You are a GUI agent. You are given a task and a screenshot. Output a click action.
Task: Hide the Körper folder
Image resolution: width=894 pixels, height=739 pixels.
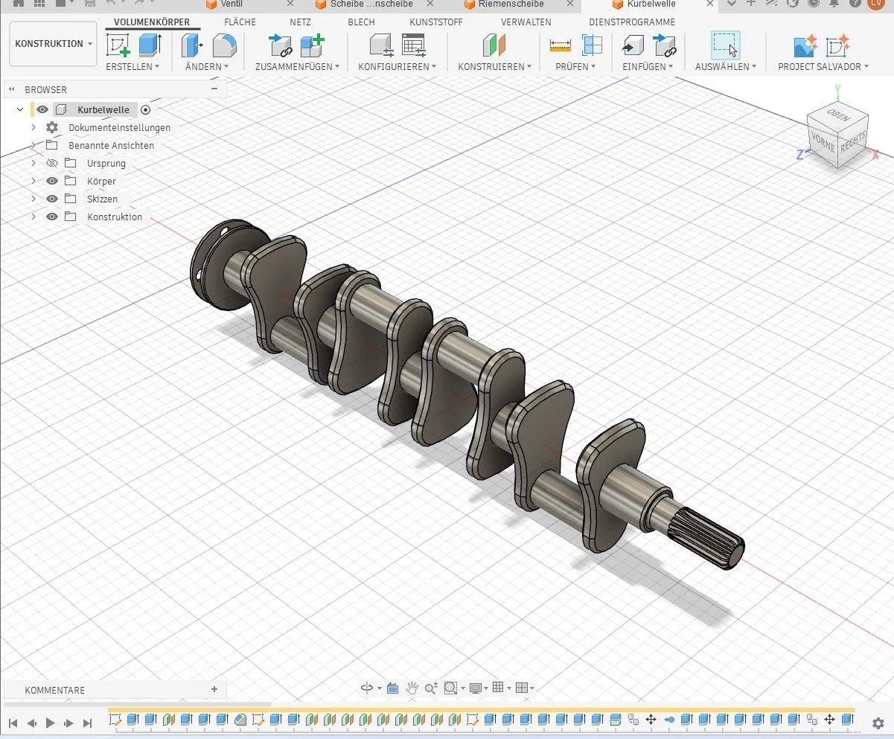pyautogui.click(x=52, y=181)
